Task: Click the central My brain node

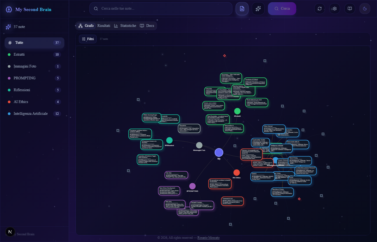Action: (219, 152)
